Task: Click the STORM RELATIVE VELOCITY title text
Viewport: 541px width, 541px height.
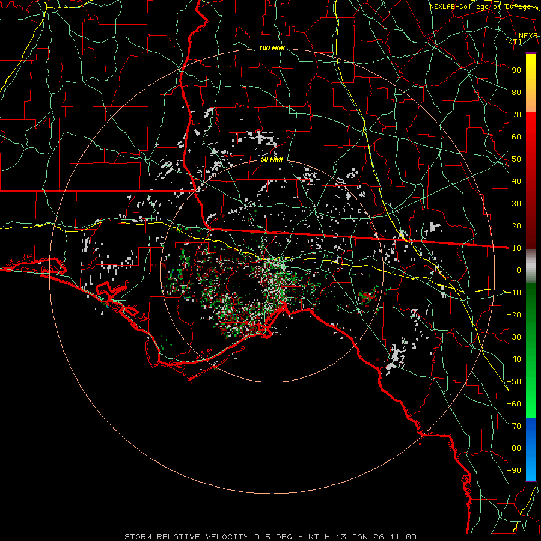Action: [186, 537]
